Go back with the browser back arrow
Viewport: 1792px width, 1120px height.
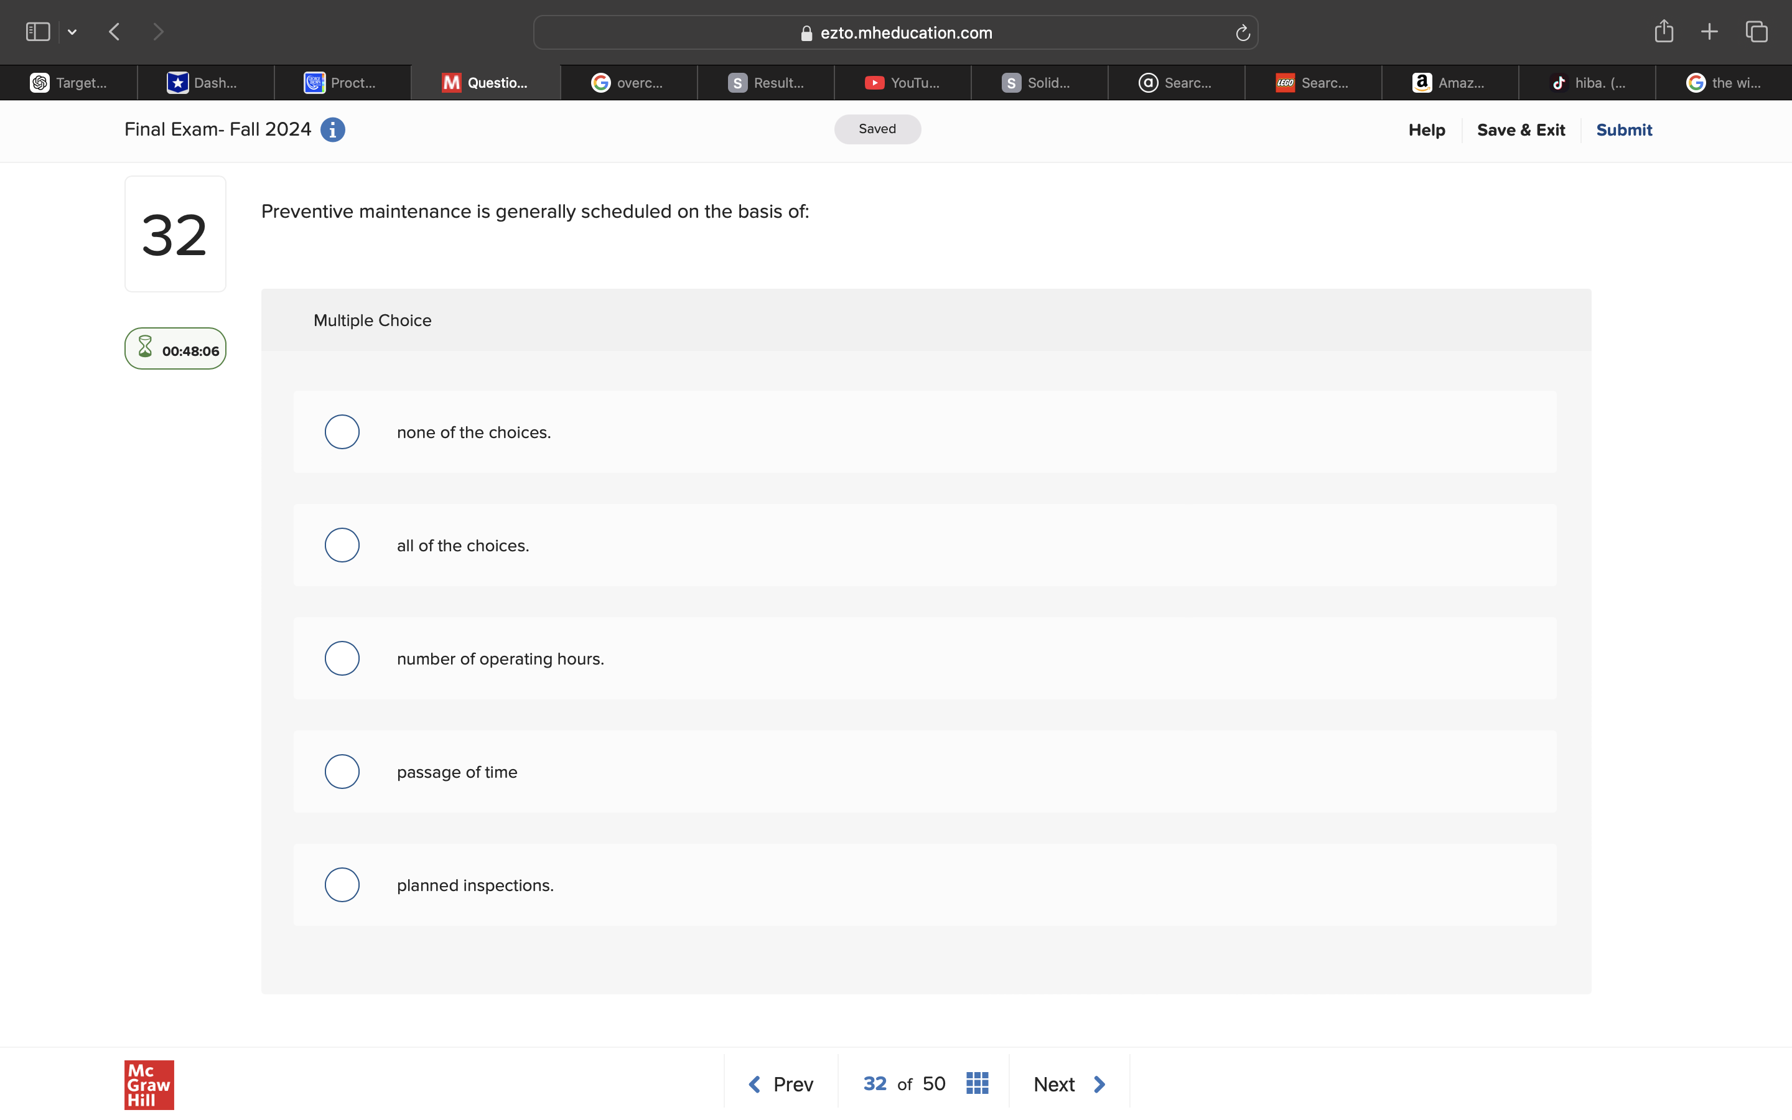pyautogui.click(x=114, y=32)
